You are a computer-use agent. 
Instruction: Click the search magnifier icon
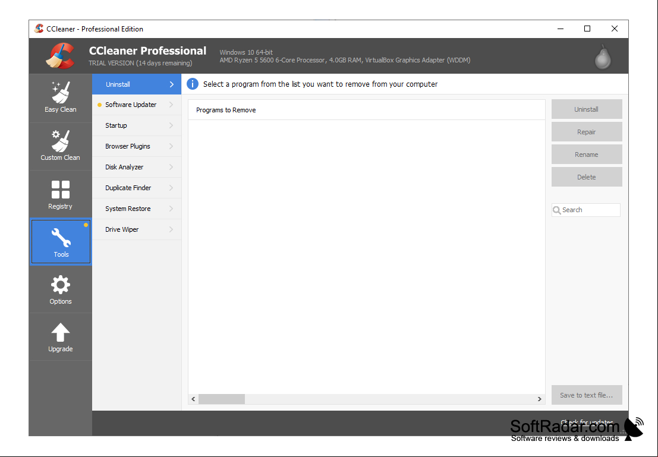(557, 210)
